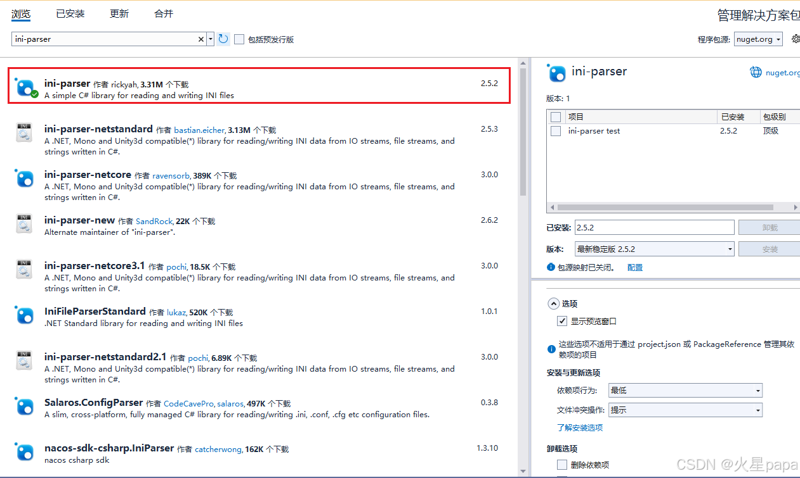Image resolution: width=800 pixels, height=478 pixels.
Task: Open the 配置 link for package source mapping
Action: click(635, 268)
